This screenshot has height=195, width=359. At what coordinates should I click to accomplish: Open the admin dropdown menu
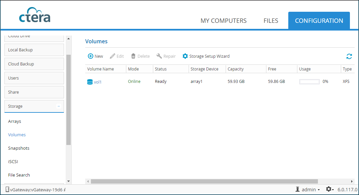point(311,190)
